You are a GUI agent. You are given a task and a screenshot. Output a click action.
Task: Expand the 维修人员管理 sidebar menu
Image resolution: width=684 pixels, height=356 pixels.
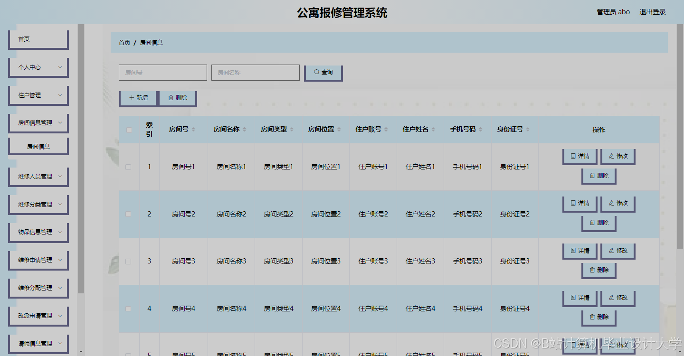point(38,177)
